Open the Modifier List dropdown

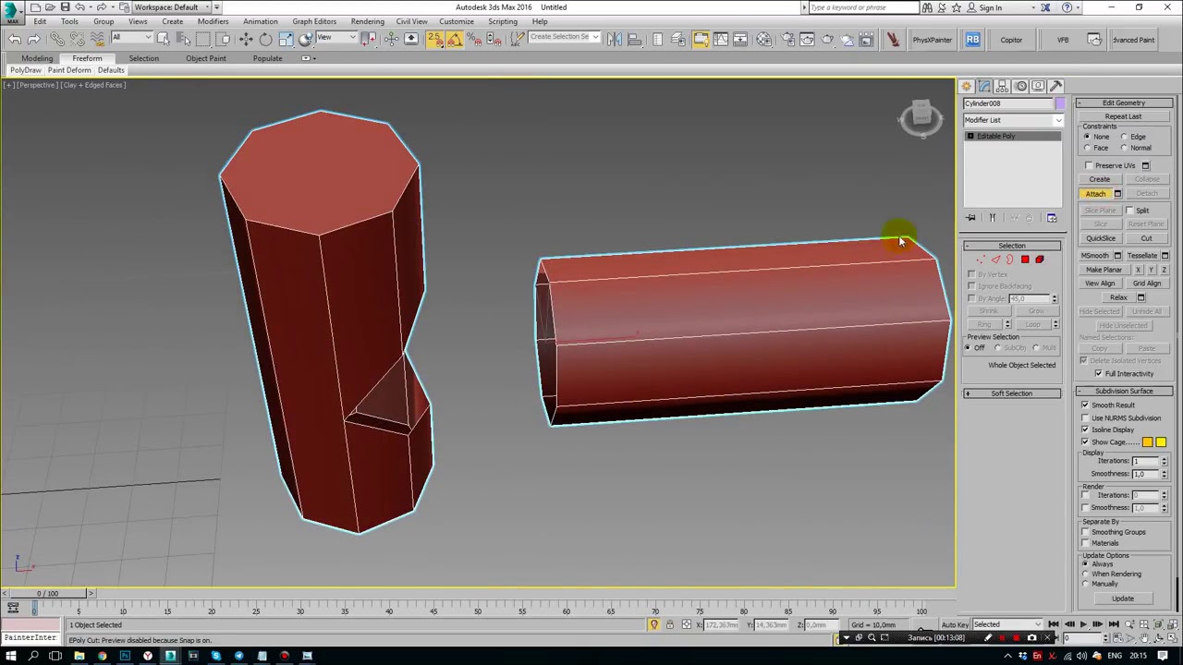point(1013,120)
